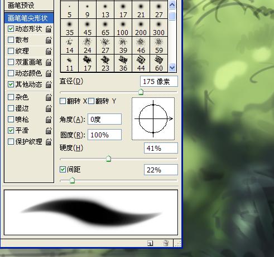This screenshot has height=257, width=274.
Task: Click the lock icon beside 平滑
Action: tap(49, 131)
